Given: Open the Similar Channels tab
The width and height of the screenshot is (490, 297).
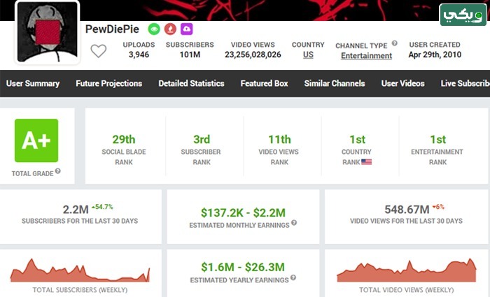Looking at the screenshot, I should click(x=335, y=83).
